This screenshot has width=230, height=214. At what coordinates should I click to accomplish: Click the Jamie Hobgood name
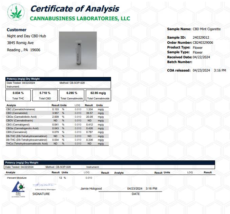(91, 189)
